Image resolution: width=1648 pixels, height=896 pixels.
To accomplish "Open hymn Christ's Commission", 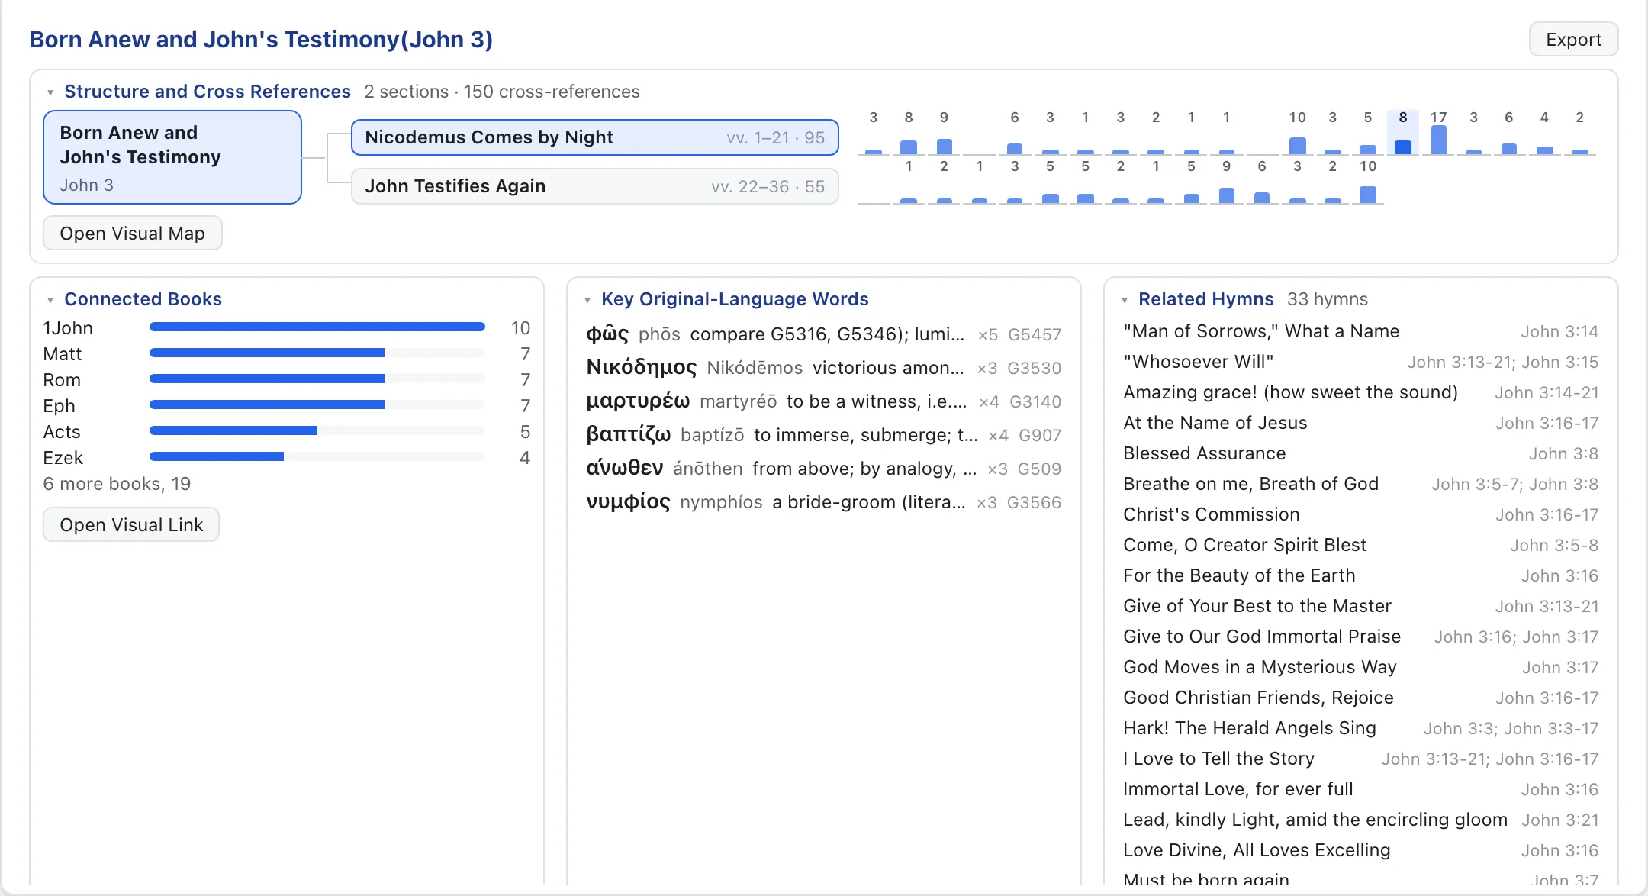I will 1360,514.
